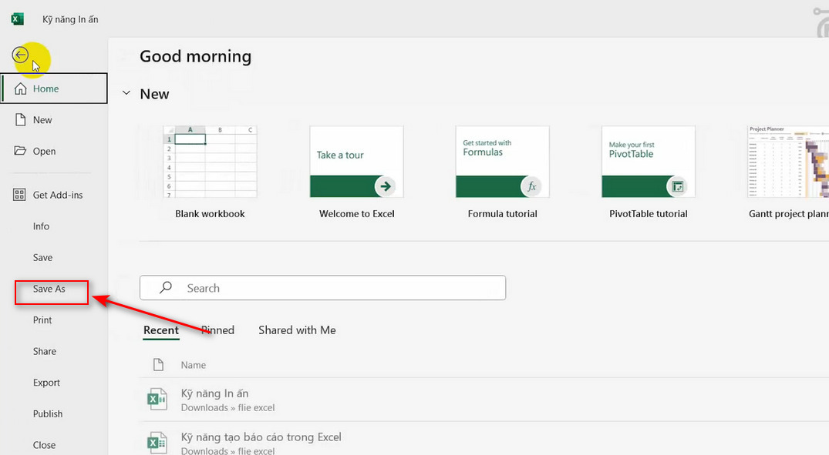Click the New document icon in sidebar
Image resolution: width=829 pixels, height=455 pixels.
pos(21,120)
